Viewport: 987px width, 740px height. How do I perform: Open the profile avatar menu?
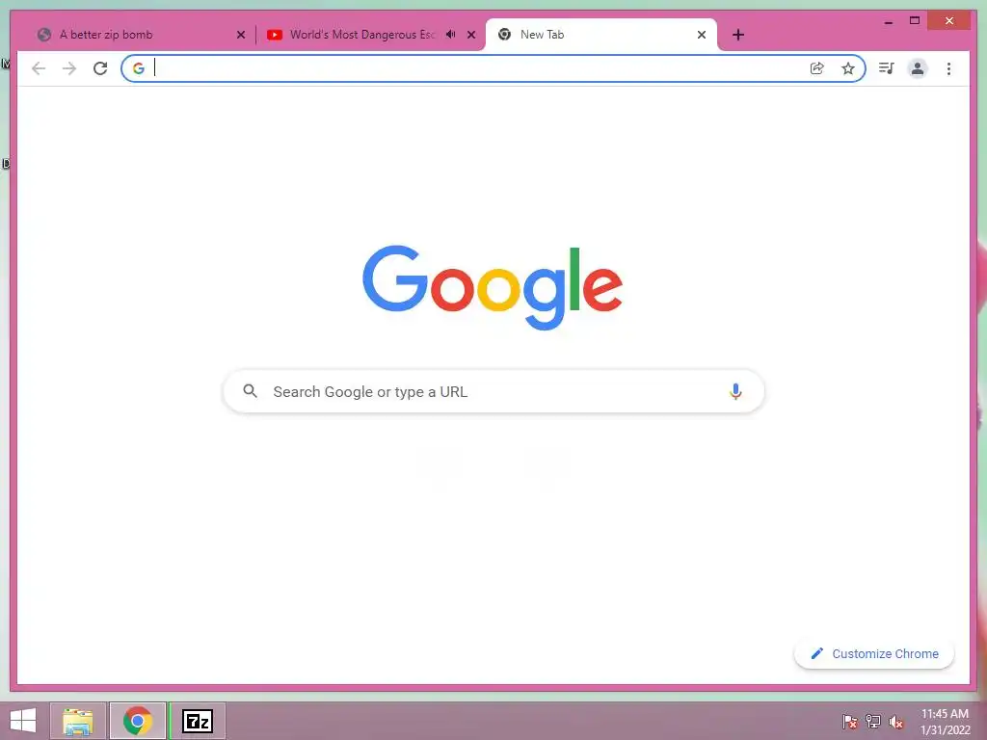pos(918,68)
